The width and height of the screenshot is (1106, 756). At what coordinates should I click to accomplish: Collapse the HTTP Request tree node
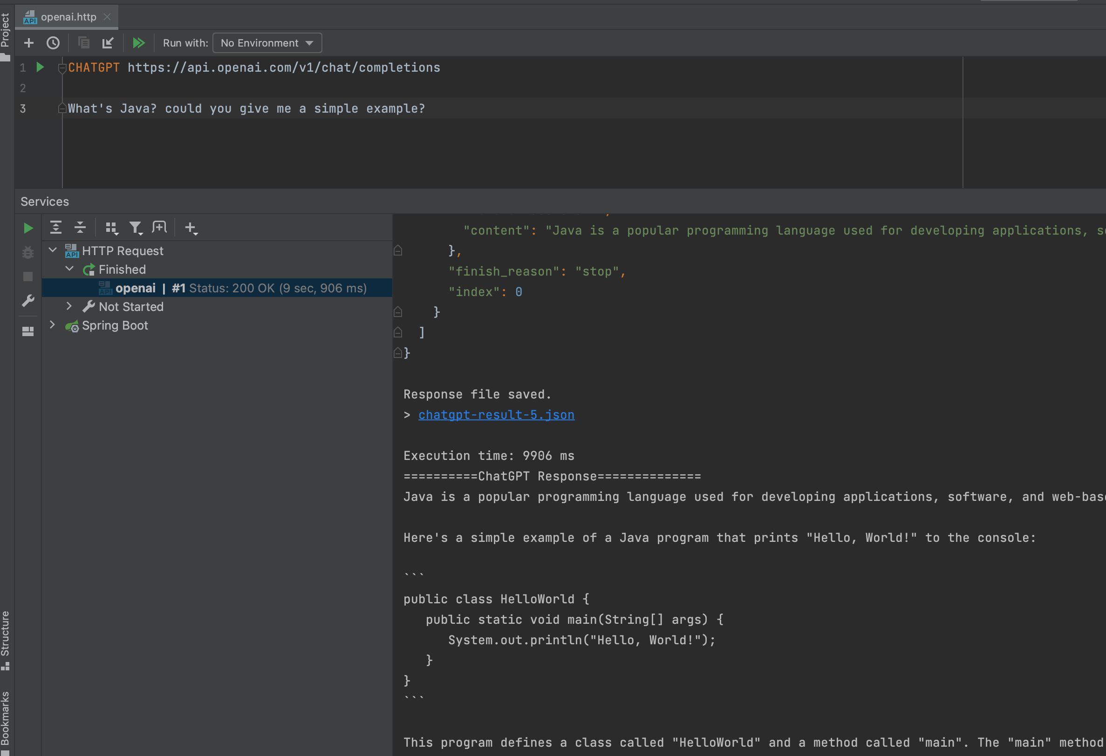(x=53, y=250)
